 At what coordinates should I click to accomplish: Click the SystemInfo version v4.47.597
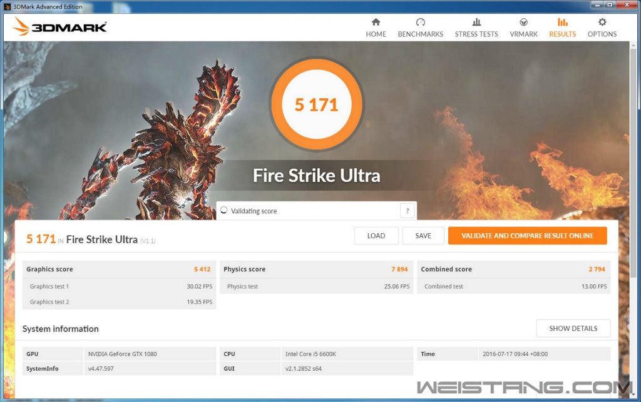click(101, 368)
